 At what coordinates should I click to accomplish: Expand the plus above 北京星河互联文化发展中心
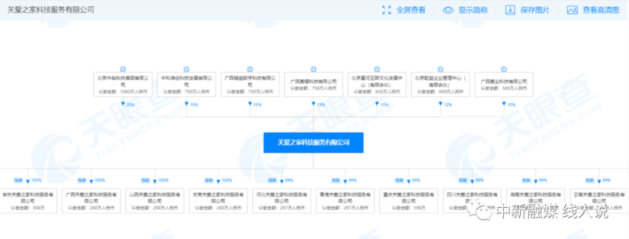377,69
